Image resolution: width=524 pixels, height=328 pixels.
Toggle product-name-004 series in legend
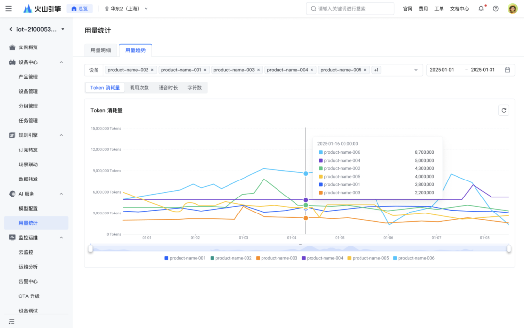[322, 258]
